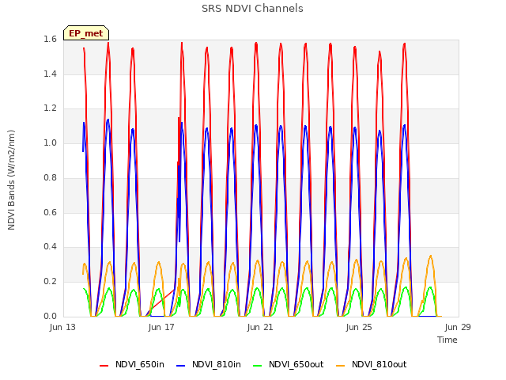Toggle NDVI_650in series in legend
Screen dimensions: 506x380
132,364
